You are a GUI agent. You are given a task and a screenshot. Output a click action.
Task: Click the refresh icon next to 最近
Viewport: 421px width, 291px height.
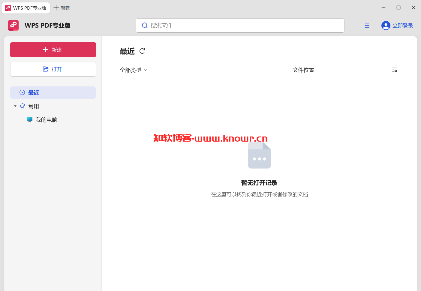(142, 51)
